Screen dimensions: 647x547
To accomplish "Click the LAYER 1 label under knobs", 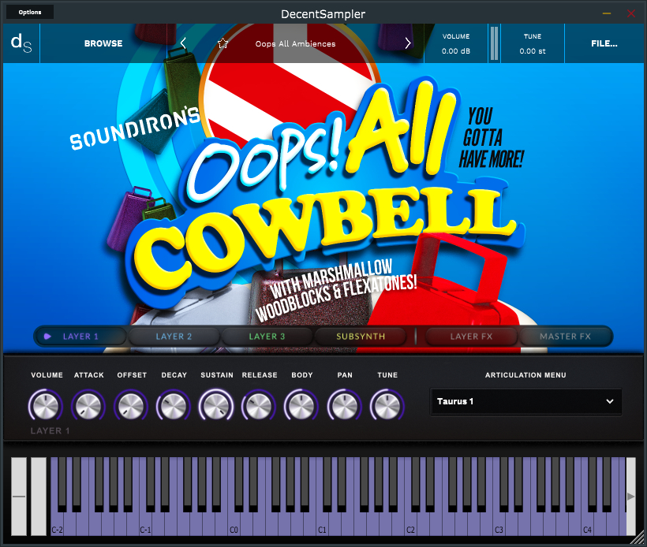I will 50,431.
